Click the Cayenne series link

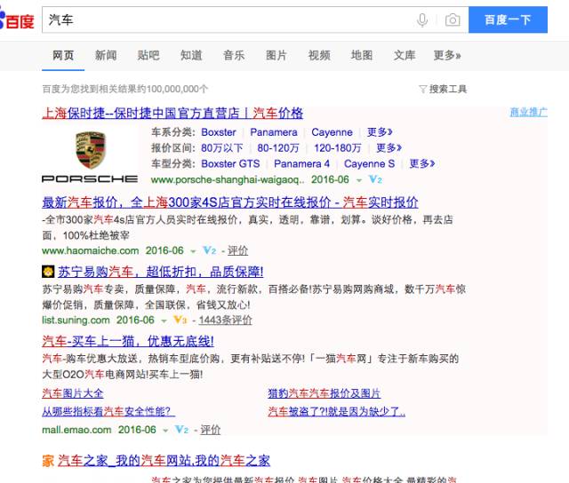coord(332,132)
